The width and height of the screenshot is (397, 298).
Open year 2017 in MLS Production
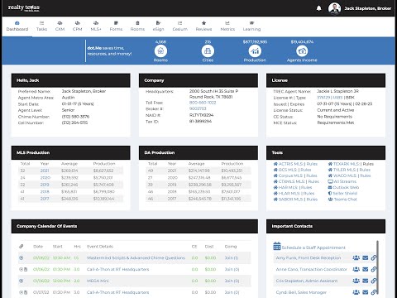pos(45,199)
